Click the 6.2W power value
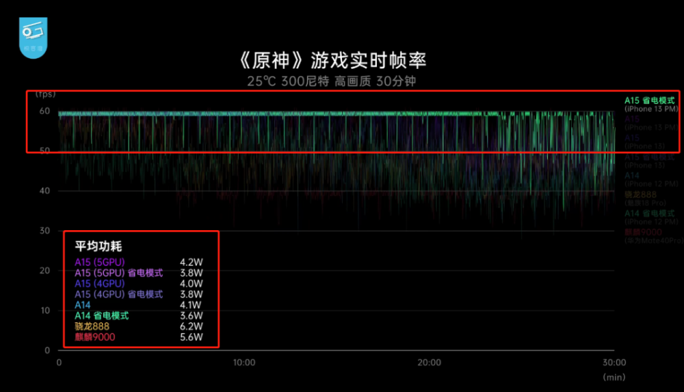 coord(192,326)
